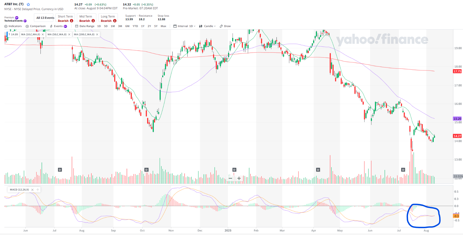463x235 pixels.
Task: Zoom in the chart with plus icon
Action: (x=239, y=178)
